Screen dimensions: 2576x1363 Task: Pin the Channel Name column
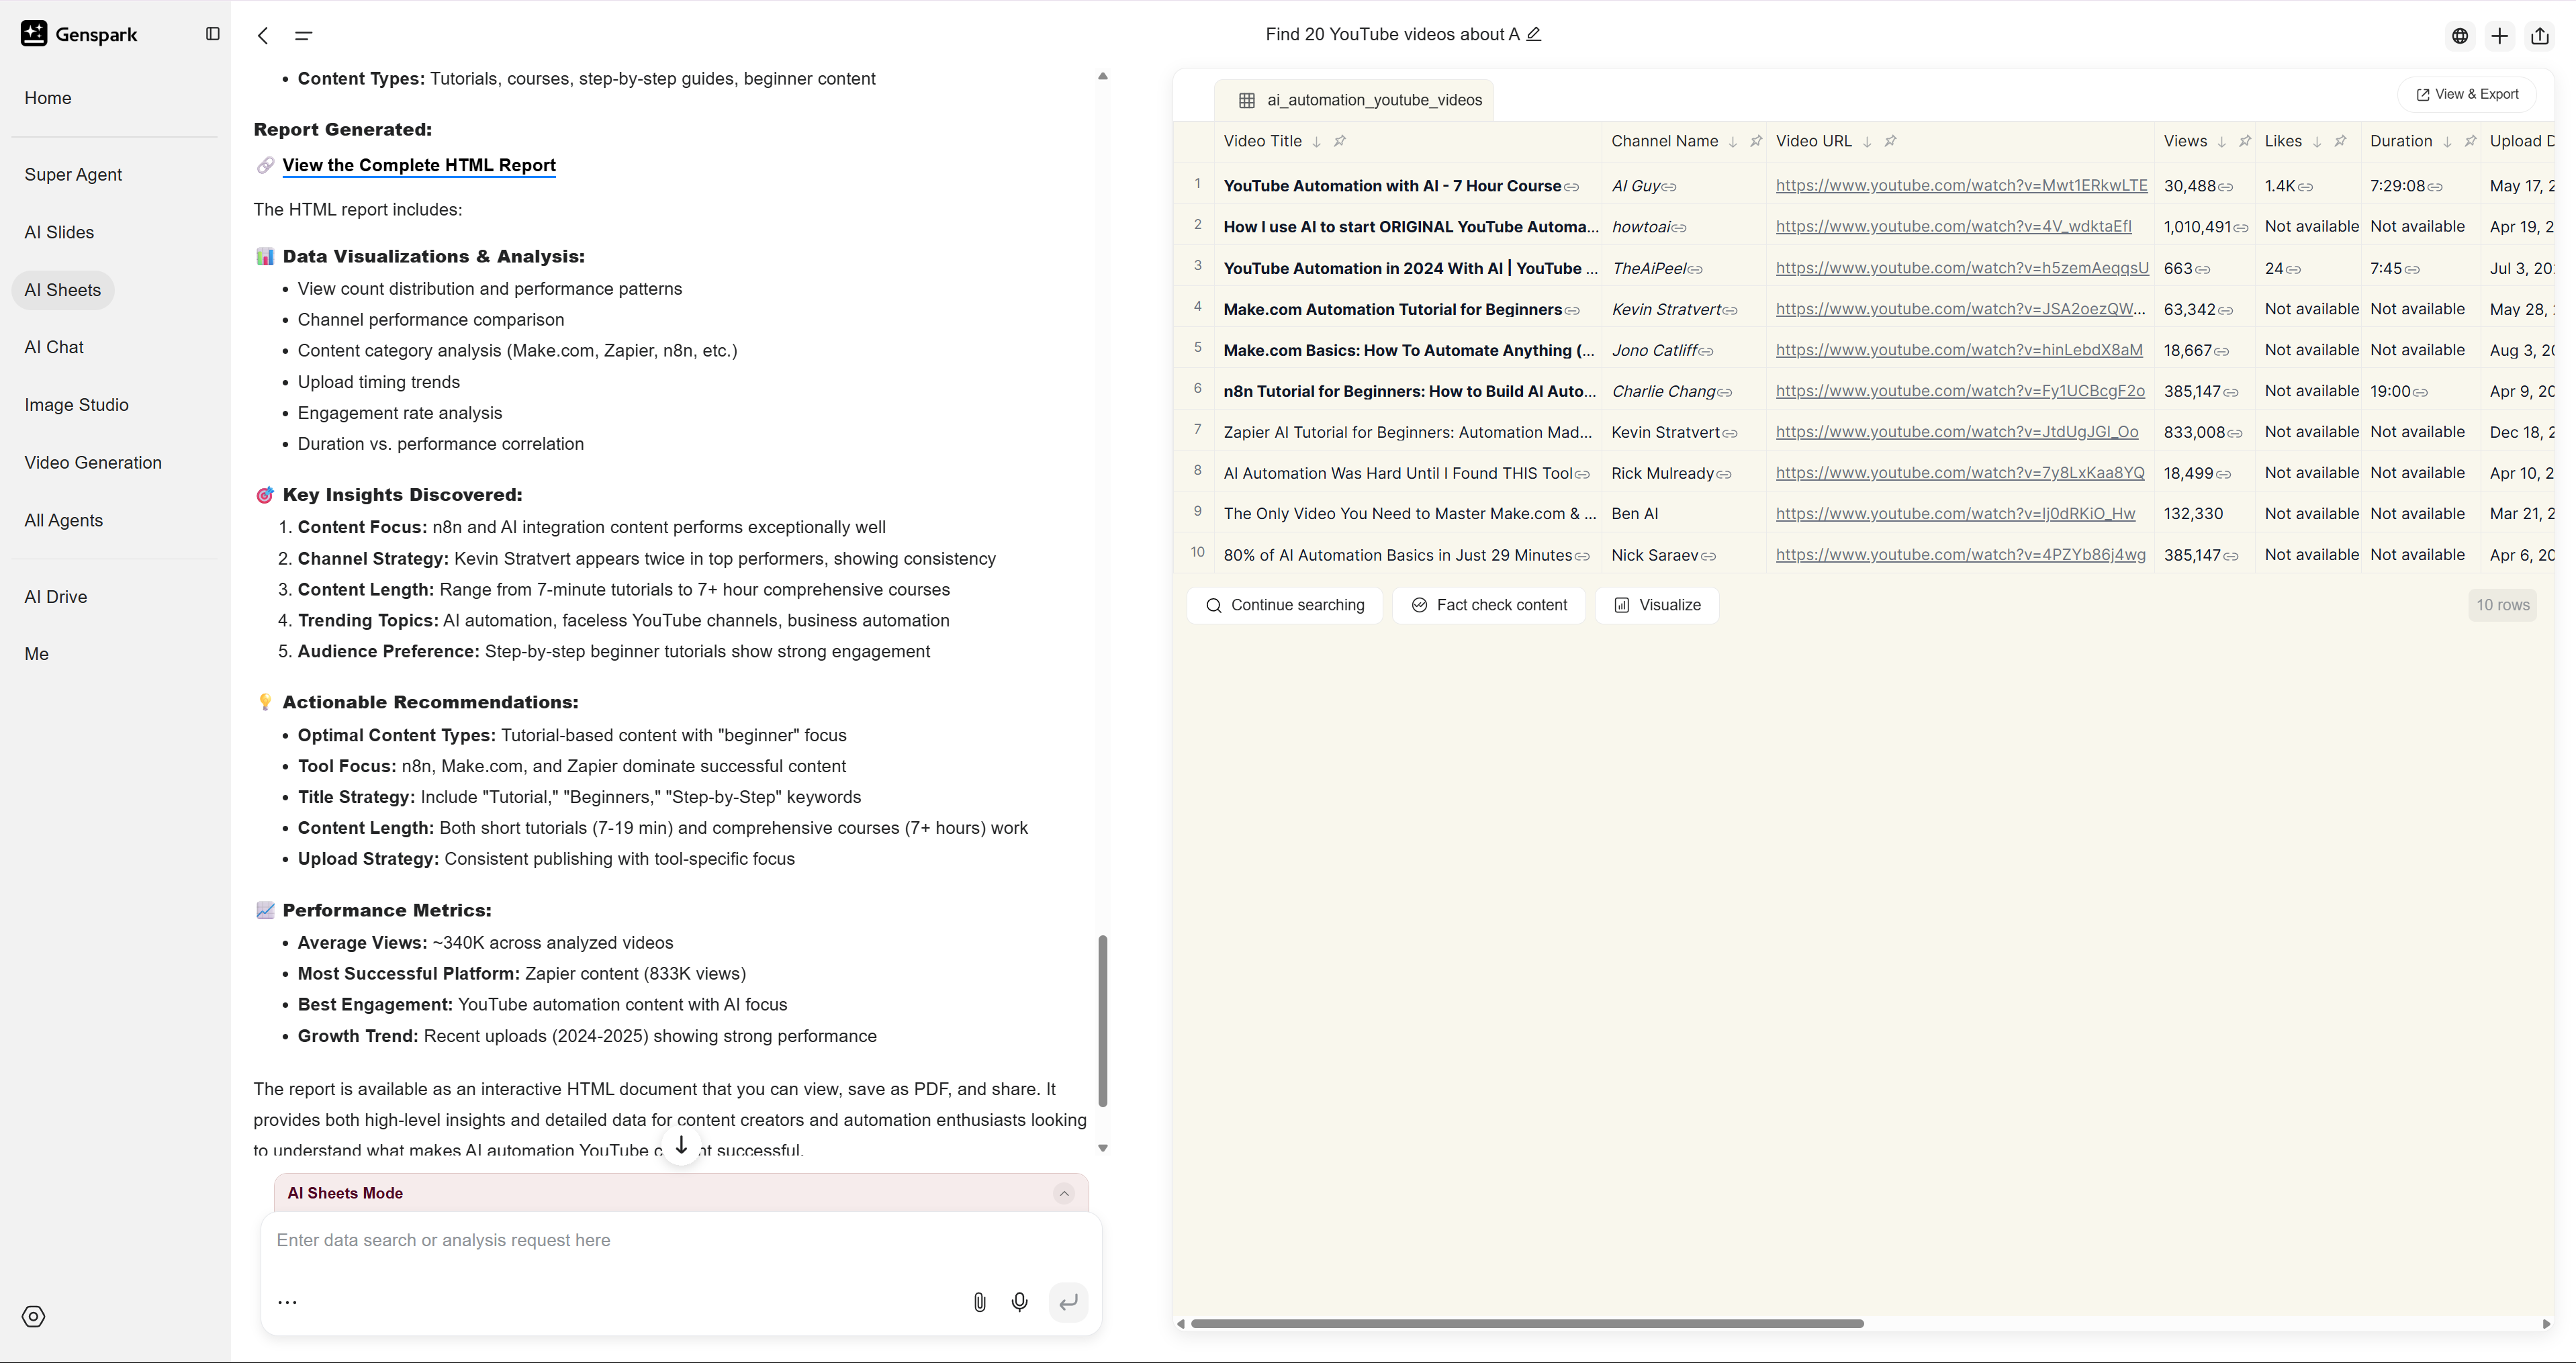pos(1756,141)
